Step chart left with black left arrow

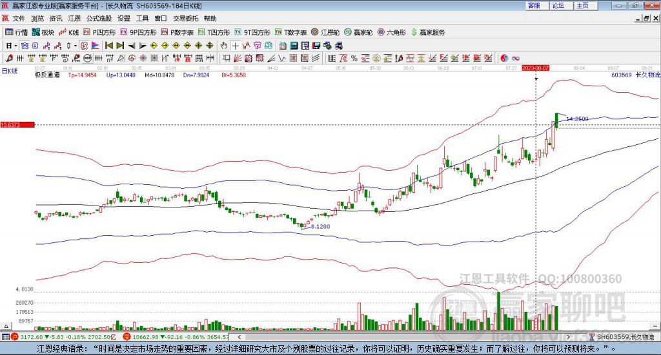[x=132, y=46]
